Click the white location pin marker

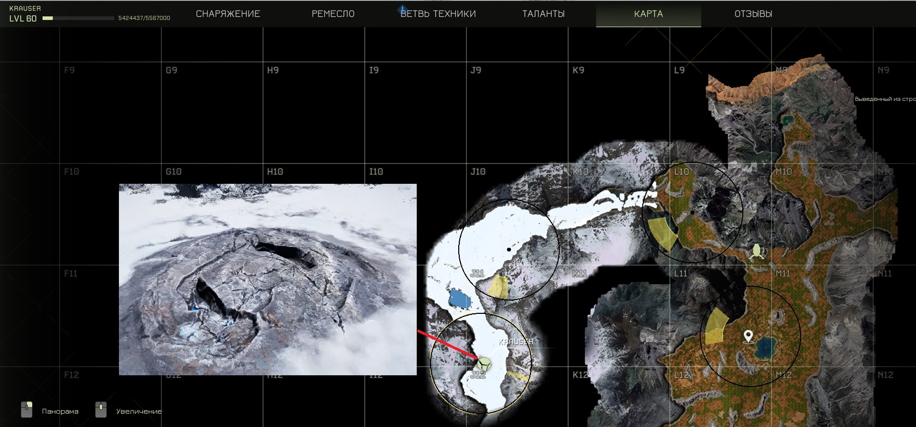pos(748,336)
